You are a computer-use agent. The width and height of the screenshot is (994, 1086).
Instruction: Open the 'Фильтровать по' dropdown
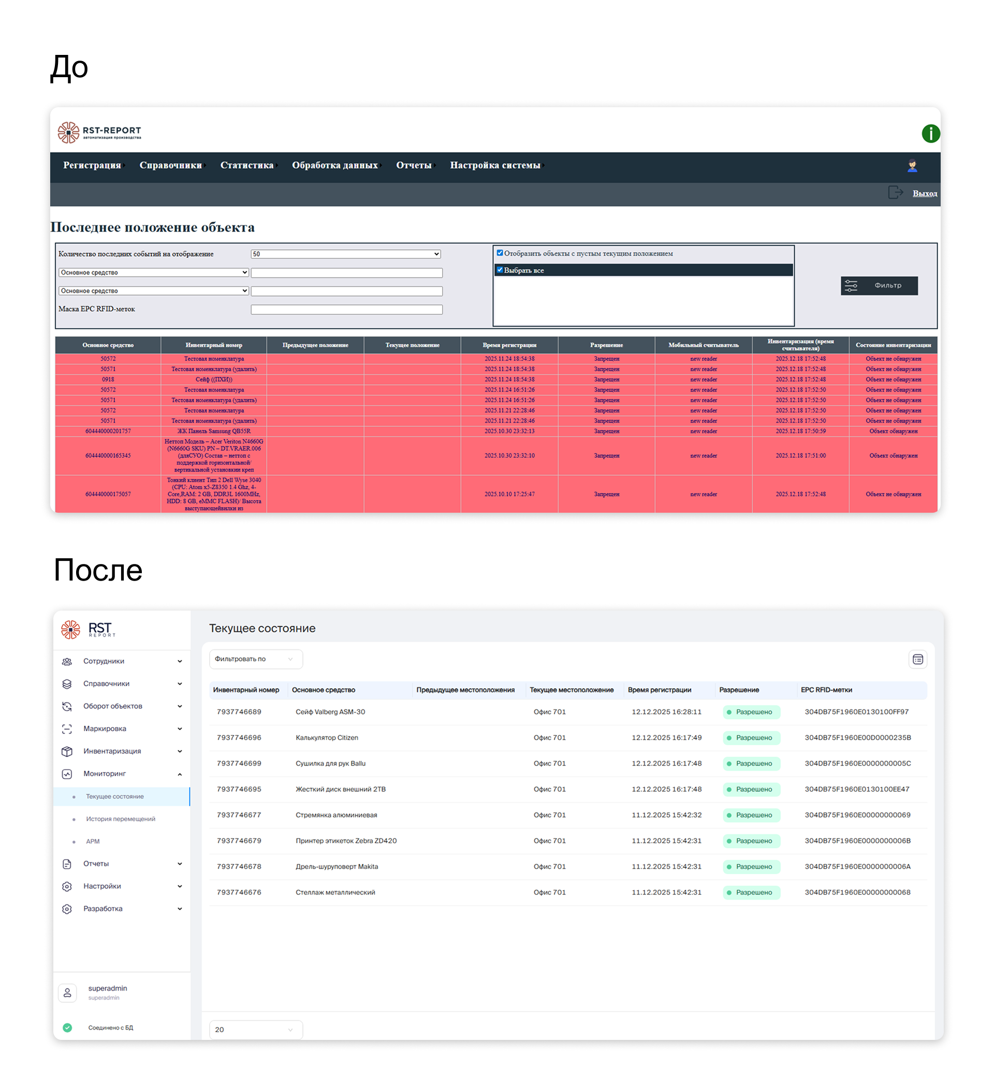(255, 659)
